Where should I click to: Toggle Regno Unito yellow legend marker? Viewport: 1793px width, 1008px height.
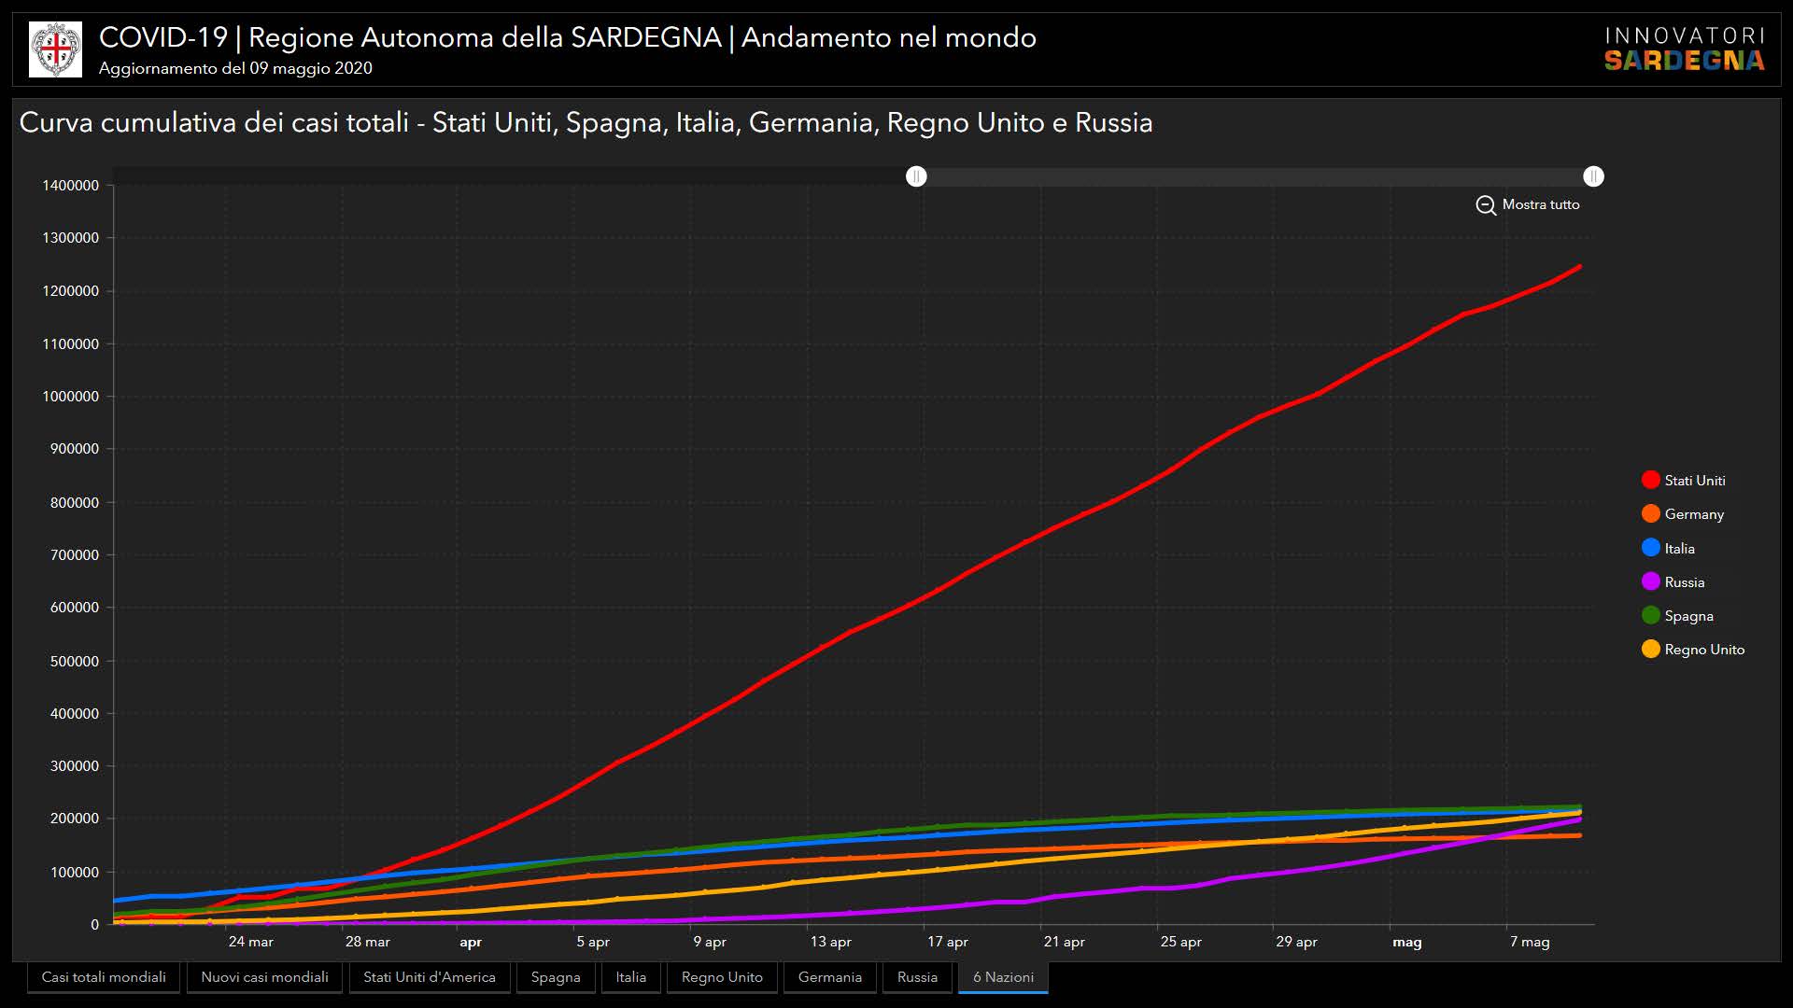(x=1650, y=650)
